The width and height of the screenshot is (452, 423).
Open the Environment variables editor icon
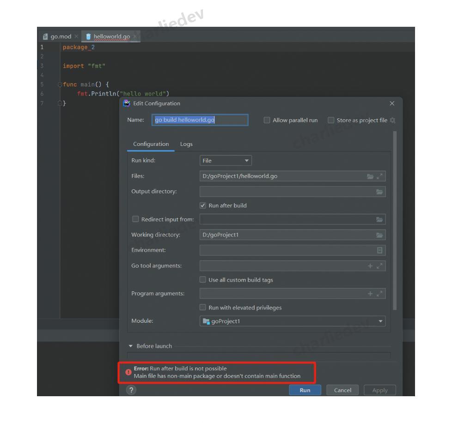click(x=379, y=250)
